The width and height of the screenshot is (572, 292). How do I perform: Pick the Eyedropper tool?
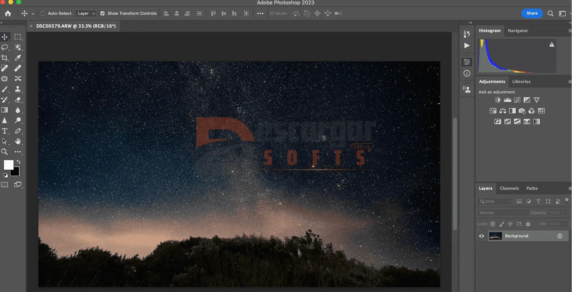[18, 58]
